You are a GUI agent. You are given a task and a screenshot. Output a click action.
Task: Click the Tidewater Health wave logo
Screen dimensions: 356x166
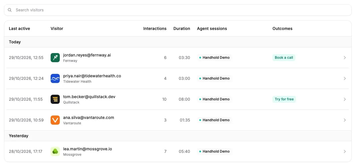[55, 78]
